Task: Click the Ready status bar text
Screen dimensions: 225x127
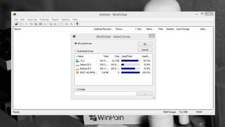Action: pyautogui.click(x=16, y=112)
